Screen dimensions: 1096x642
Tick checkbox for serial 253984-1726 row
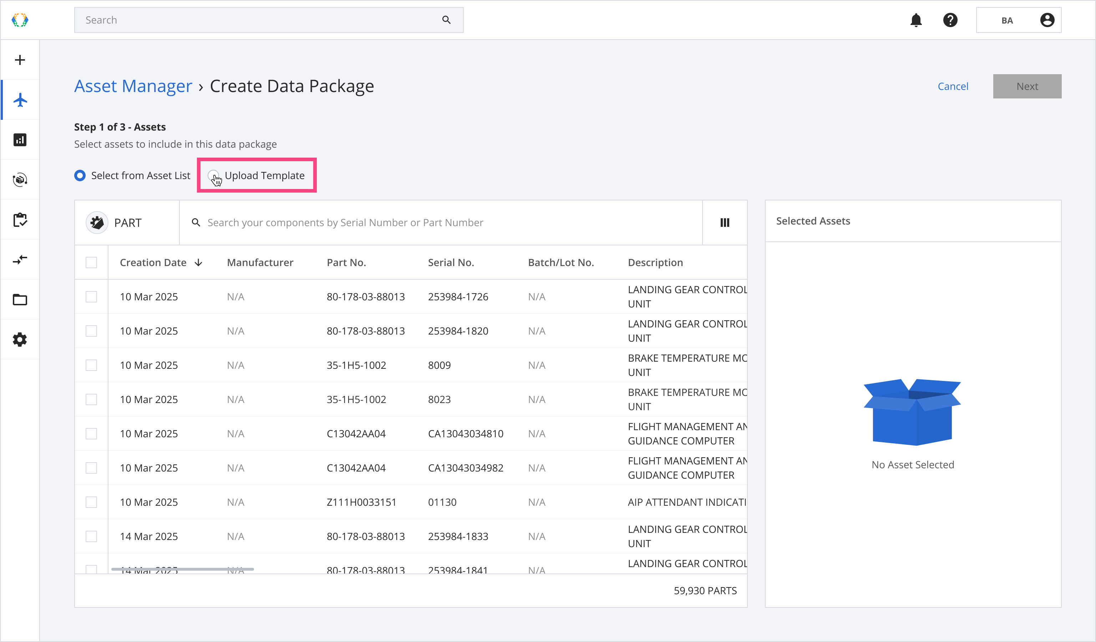pos(91,297)
